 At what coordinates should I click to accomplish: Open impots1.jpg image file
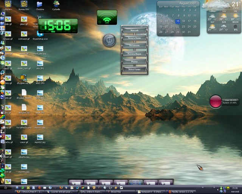tap(40, 124)
